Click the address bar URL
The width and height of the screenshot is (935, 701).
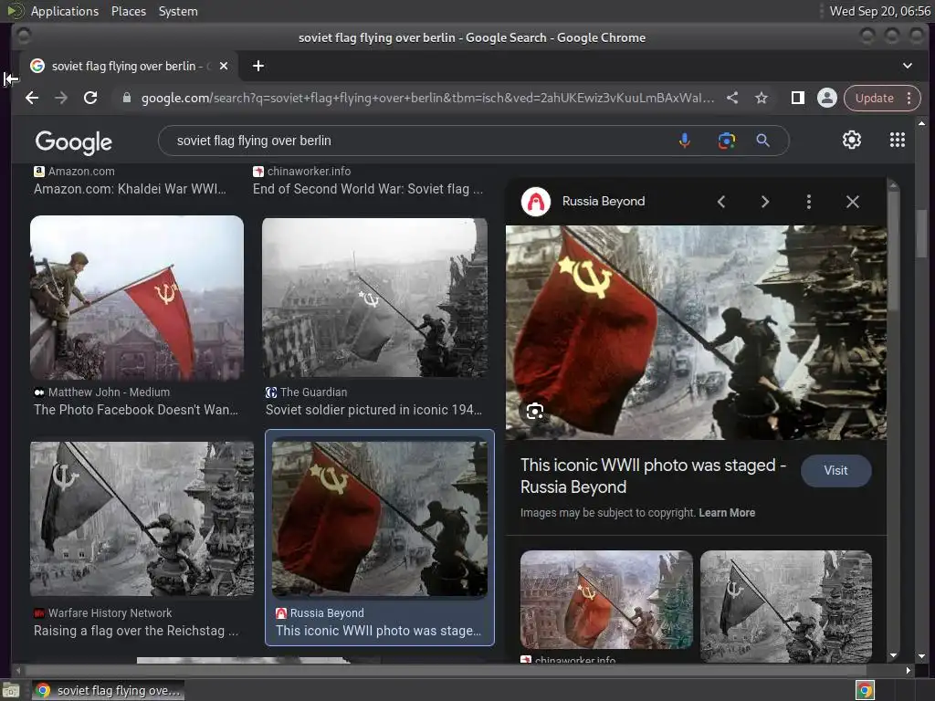click(x=427, y=98)
